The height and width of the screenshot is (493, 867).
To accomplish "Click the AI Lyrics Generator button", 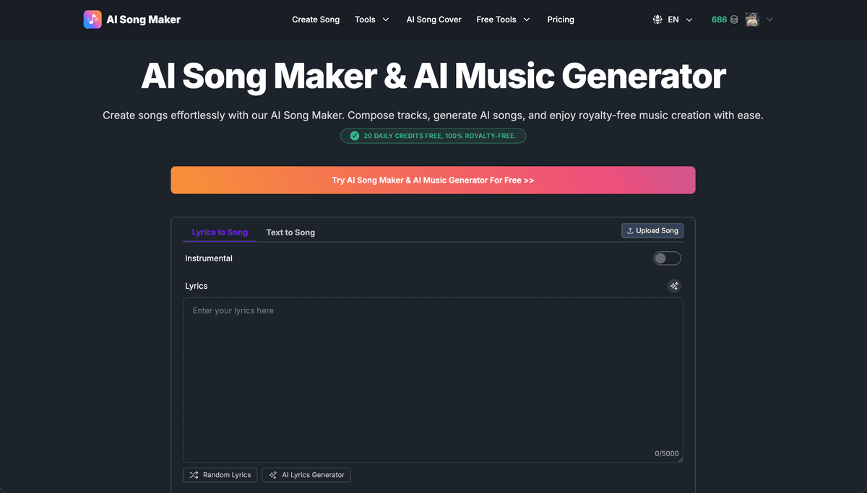I will pyautogui.click(x=306, y=475).
